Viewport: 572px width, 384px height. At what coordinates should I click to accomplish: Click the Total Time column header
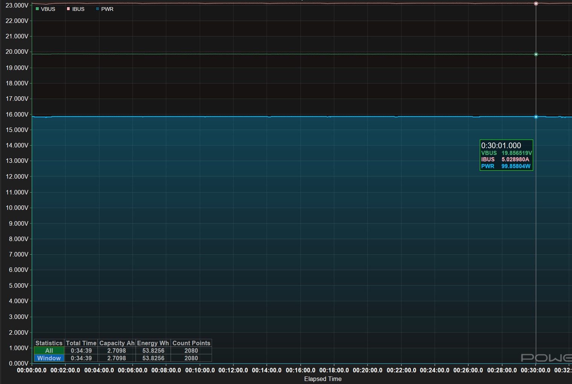click(81, 343)
